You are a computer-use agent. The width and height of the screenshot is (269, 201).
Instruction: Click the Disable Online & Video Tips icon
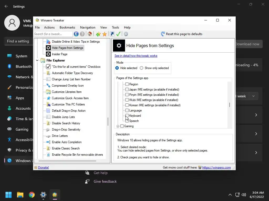[x=48, y=42]
